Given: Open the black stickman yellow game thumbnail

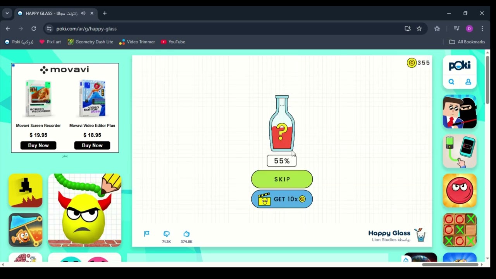Looking at the screenshot, I should tap(26, 190).
